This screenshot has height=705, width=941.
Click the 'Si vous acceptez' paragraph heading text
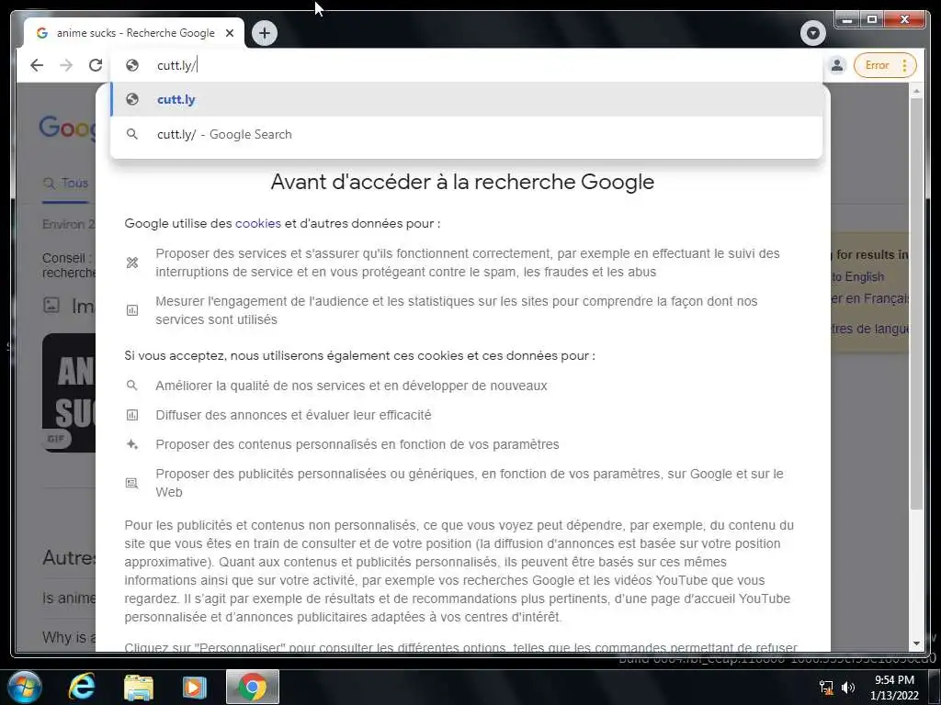(x=359, y=355)
